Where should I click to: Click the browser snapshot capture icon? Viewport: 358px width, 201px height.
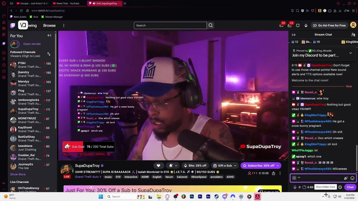(297, 11)
